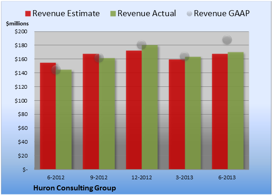
Task: Click the '3-2013' x-axis label
Action: point(185,177)
